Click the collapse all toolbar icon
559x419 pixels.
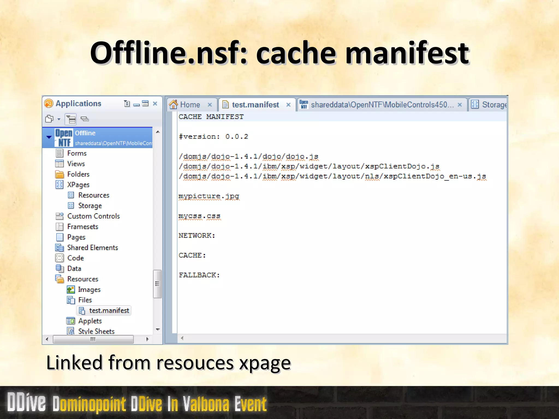(85, 119)
